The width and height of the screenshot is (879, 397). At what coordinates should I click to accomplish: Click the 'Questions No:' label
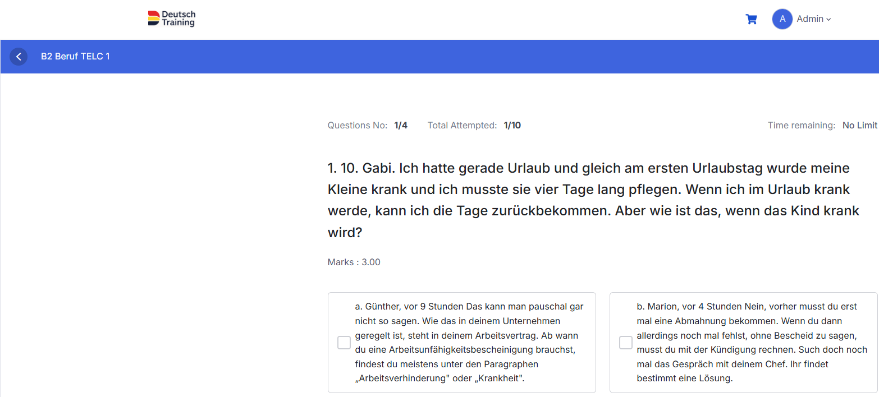tap(358, 126)
